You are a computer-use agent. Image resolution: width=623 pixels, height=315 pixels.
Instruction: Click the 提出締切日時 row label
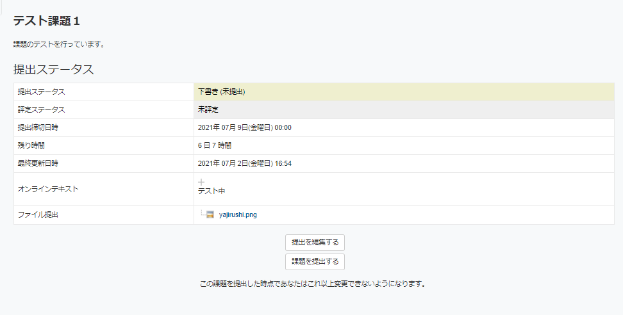[38, 127]
